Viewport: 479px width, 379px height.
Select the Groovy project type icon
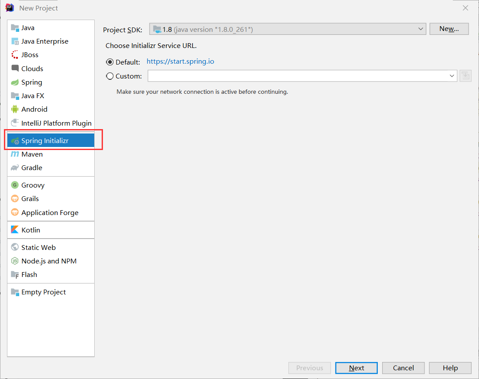[14, 185]
